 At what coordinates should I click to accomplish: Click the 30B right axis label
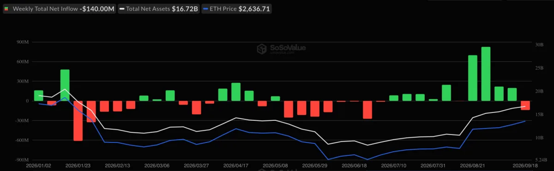pos(539,45)
